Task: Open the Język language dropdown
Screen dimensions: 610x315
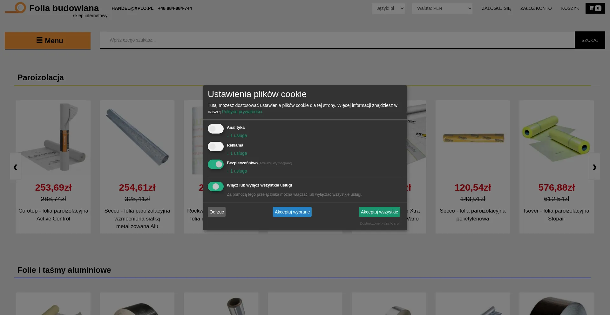Action: tap(388, 8)
